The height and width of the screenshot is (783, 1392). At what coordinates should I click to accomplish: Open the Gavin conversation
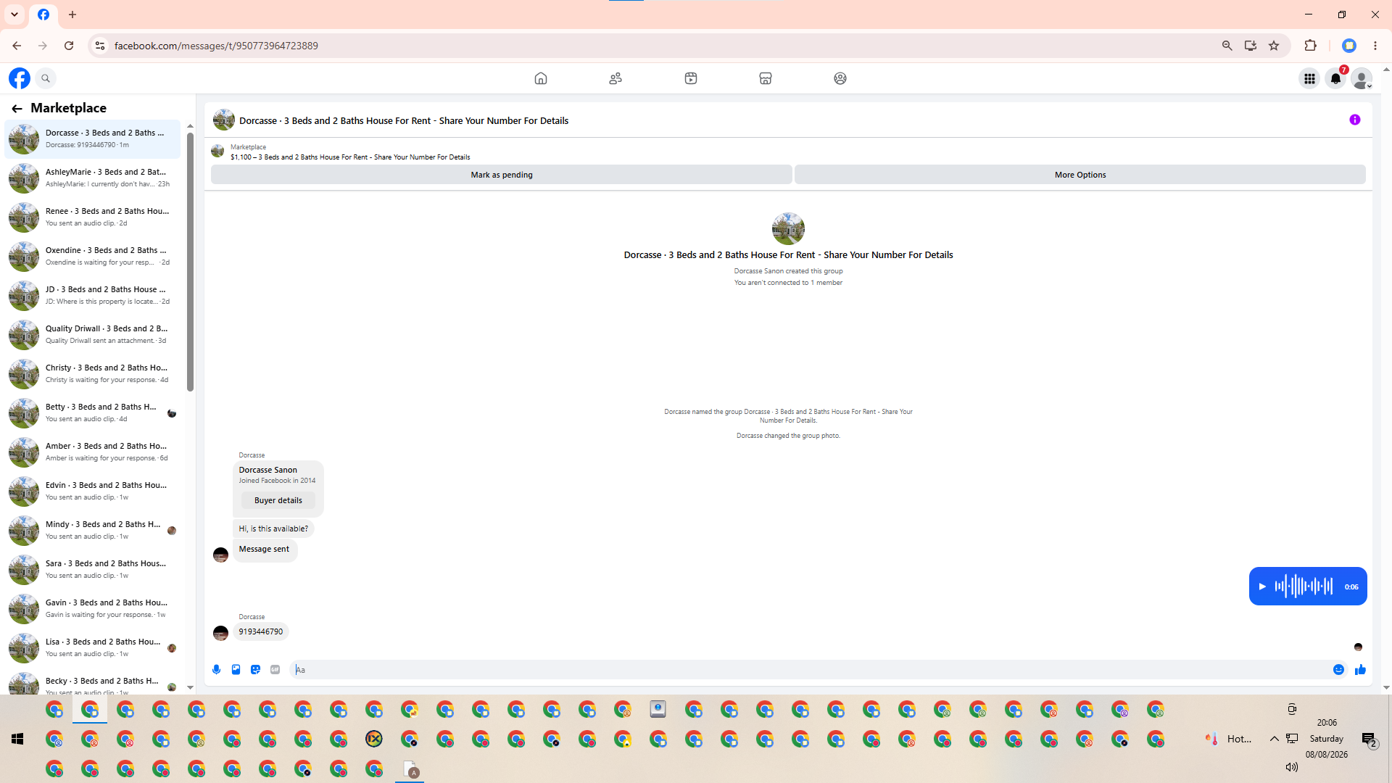click(93, 608)
